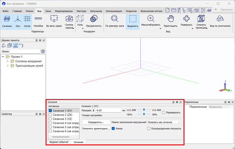235x149 pixels.
Task: Click the Перетащить hand tool
Action: [171, 22]
